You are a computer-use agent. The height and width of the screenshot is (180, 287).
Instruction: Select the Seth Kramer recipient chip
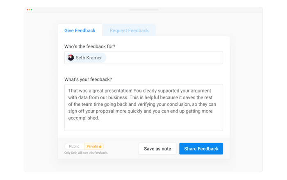point(86,58)
